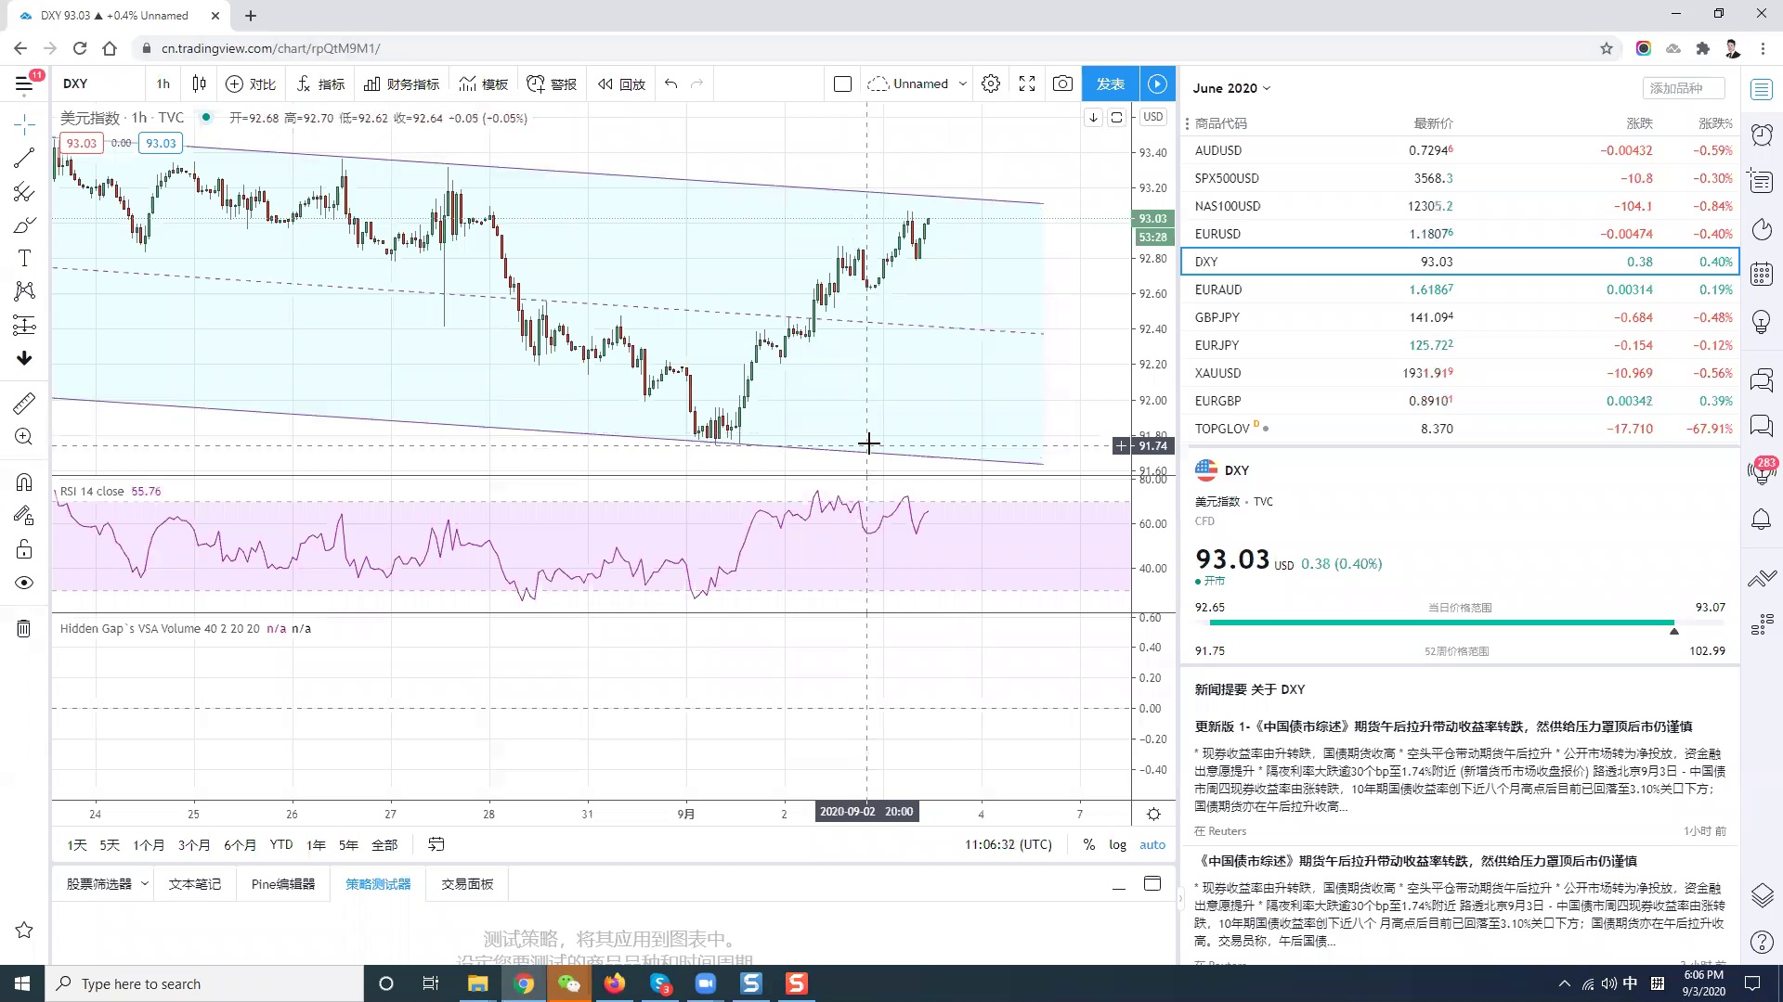Toggle hide all drawings eye icon

point(24,583)
